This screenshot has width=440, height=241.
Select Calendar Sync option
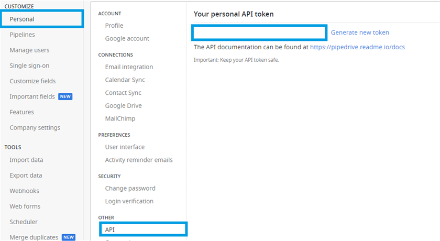[x=125, y=80]
